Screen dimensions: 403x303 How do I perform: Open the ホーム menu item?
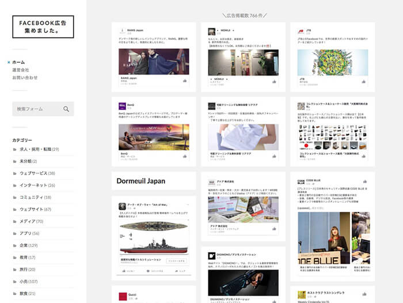18,62
